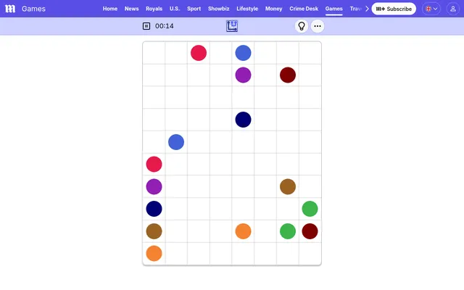Open the News section
Image resolution: width=464 pixels, height=290 pixels.
point(132,9)
